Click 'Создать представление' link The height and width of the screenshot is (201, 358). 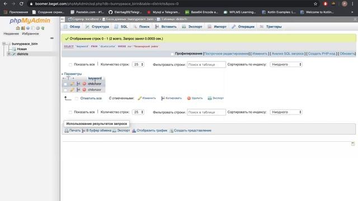190,131
